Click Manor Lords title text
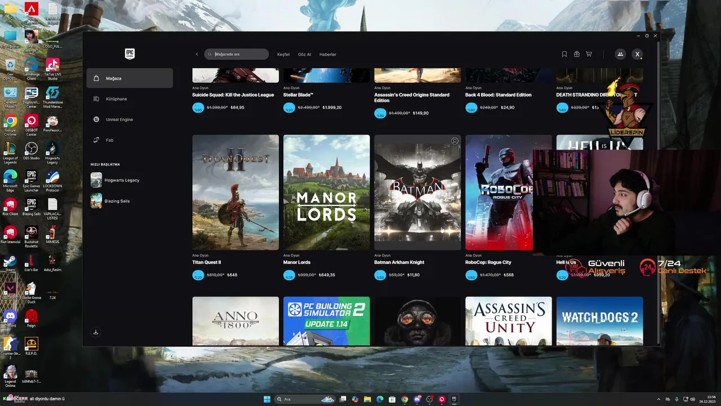Viewport: 721px width, 406px height. click(x=297, y=262)
